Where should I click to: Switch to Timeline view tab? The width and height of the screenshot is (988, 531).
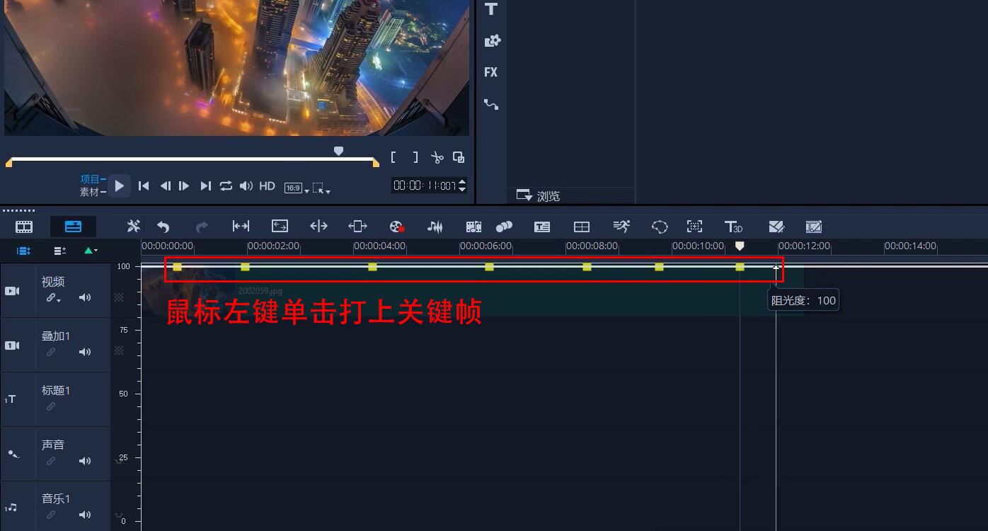pos(73,227)
